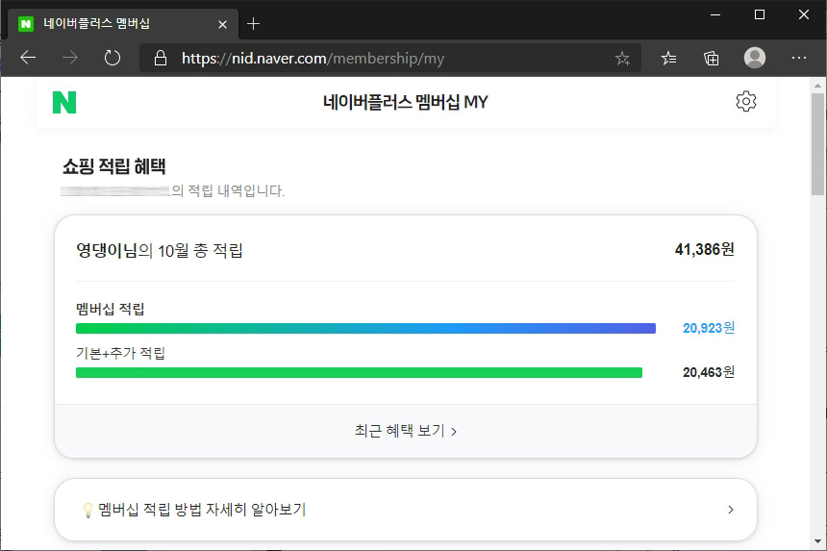This screenshot has height=551, width=827.
Task: Open the Collections icon
Action: [x=712, y=58]
